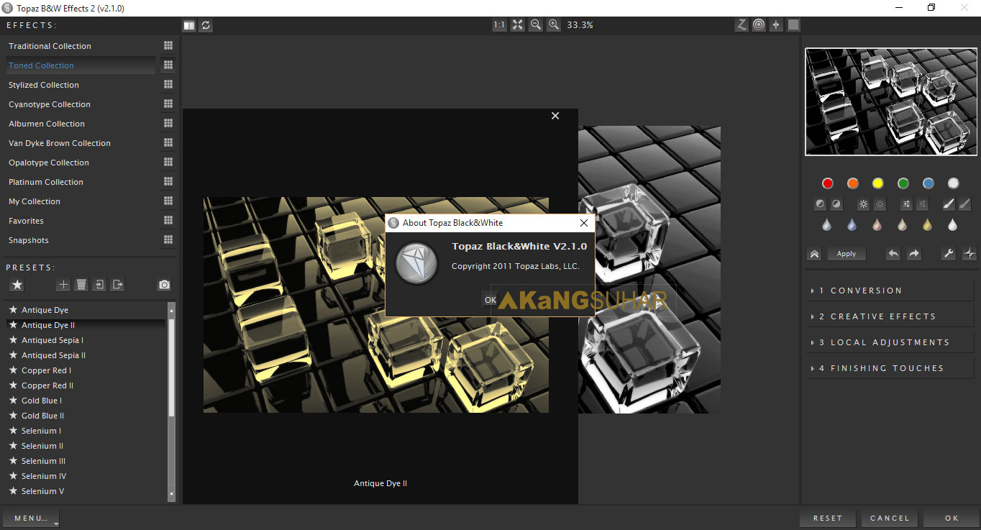Zoom out with the minus magnifier
Screen dimensions: 981x530
click(536, 25)
